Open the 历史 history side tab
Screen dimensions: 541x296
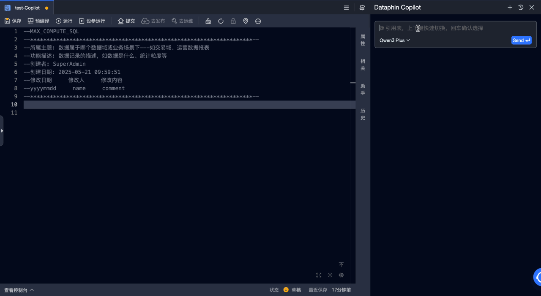(x=363, y=114)
